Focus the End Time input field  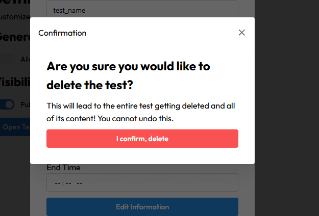[x=142, y=182]
